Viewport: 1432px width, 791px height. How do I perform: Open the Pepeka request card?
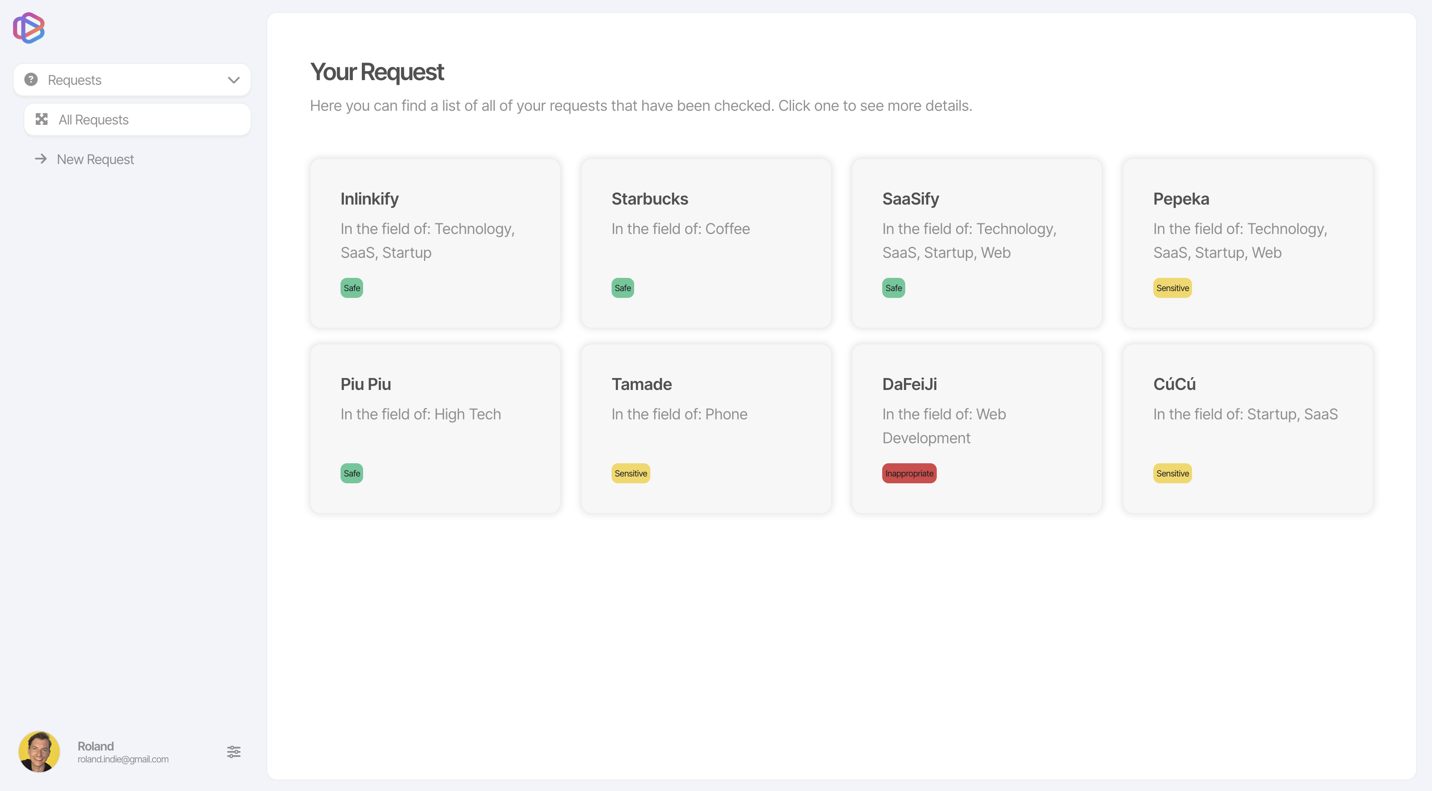[1247, 243]
